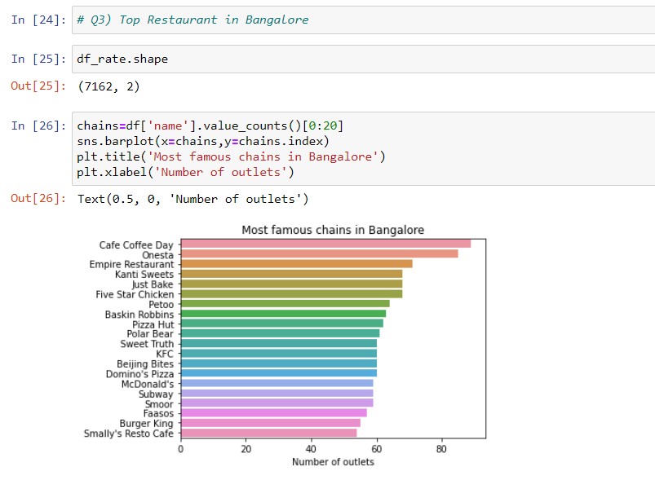655x480 pixels.
Task: Click the Just Bake axis label
Action: click(153, 284)
